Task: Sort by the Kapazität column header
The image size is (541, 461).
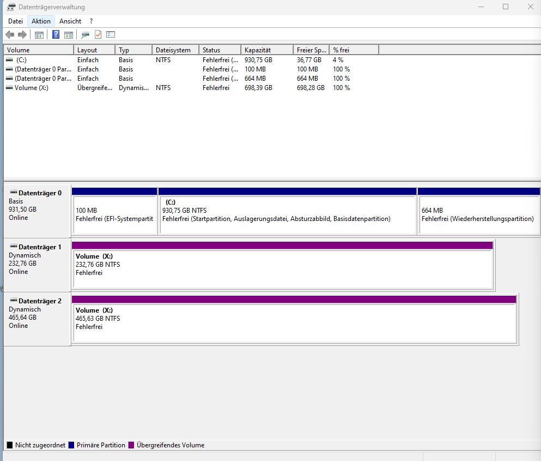Action: [268, 50]
